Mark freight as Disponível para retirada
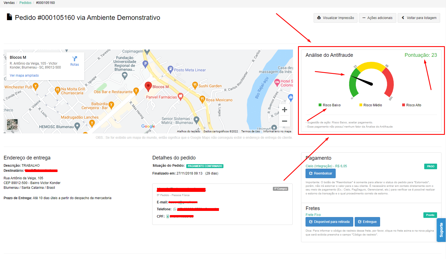 point(329,222)
